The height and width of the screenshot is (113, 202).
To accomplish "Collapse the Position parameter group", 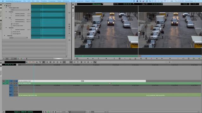I will click(x=6, y=12).
